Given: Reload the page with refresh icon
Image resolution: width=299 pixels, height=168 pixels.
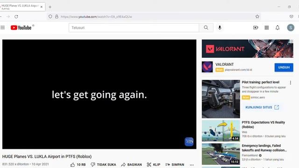Looking at the screenshot, I should [16, 17].
